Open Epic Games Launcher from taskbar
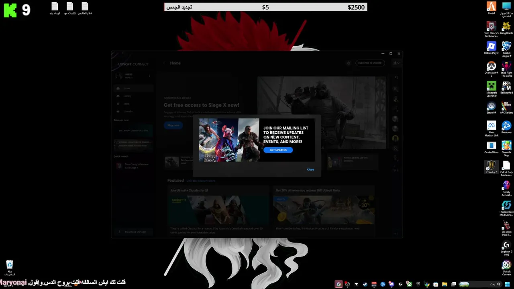 pos(418,284)
